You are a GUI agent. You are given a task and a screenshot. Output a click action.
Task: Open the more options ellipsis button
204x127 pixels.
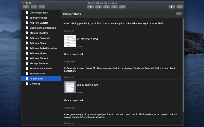pyautogui.click(x=42, y=7)
